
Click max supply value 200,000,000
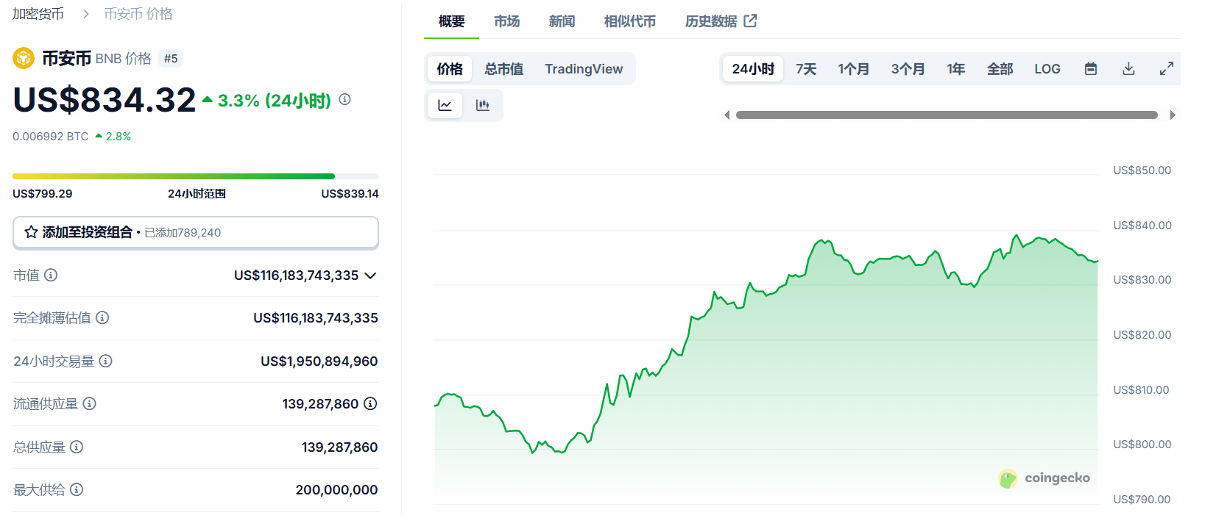(337, 490)
